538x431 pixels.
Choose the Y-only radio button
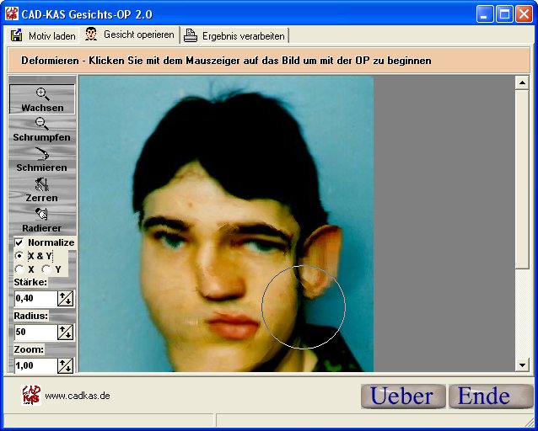(46, 269)
